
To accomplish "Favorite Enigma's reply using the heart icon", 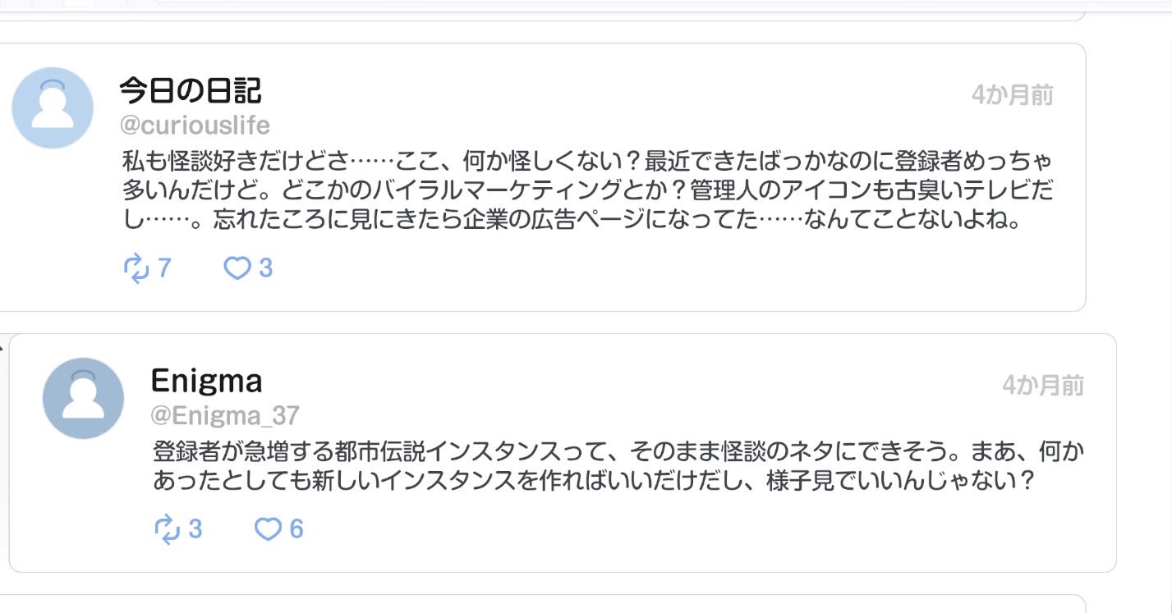I will pyautogui.click(x=268, y=529).
